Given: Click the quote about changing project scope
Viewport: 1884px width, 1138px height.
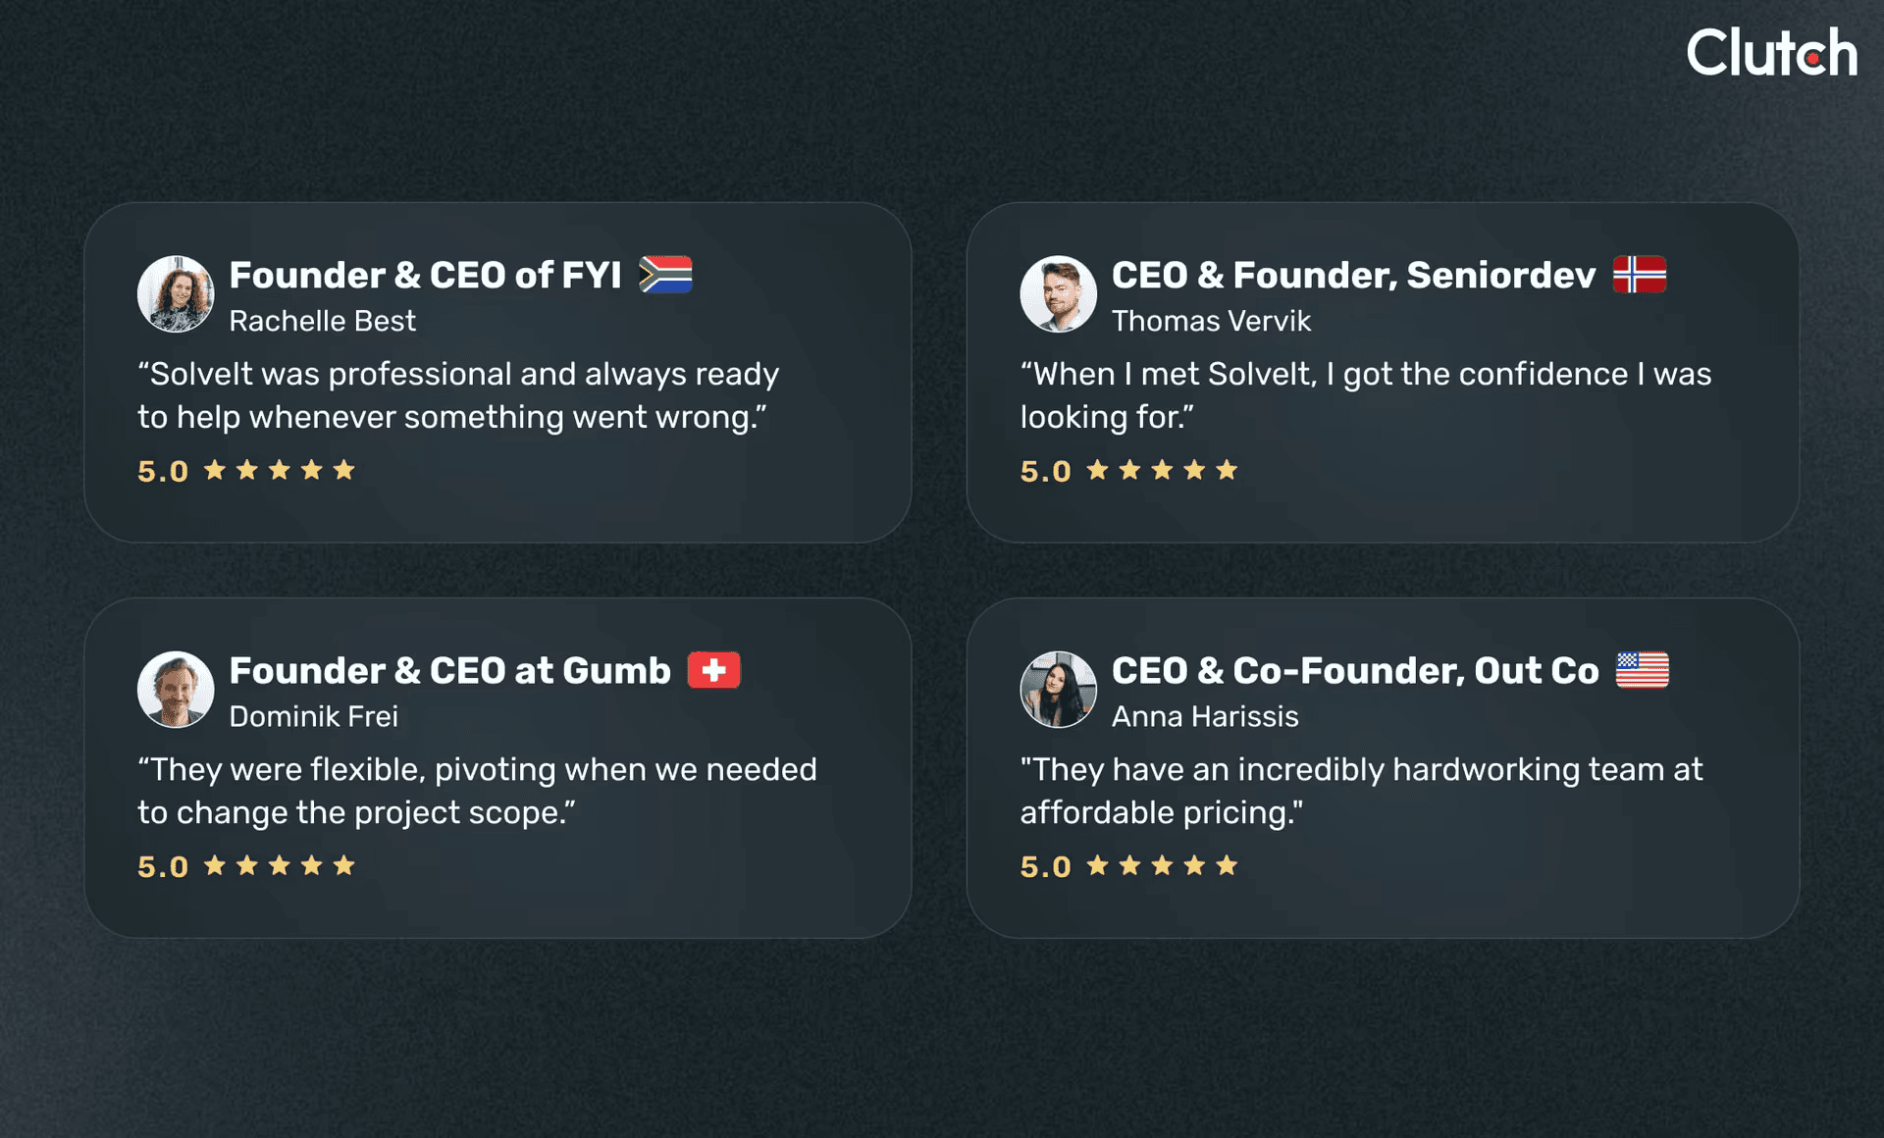Looking at the screenshot, I should (477, 791).
